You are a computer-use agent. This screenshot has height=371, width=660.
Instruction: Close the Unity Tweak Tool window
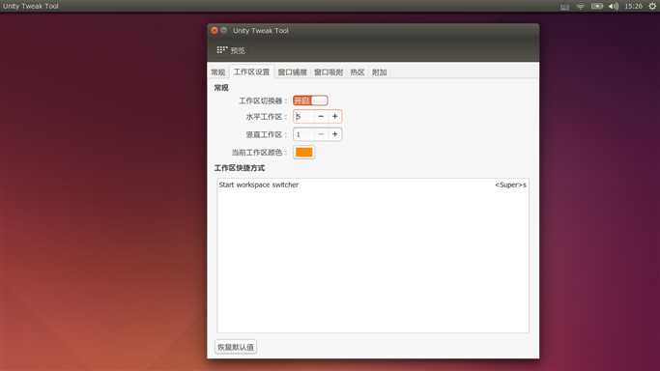point(215,30)
